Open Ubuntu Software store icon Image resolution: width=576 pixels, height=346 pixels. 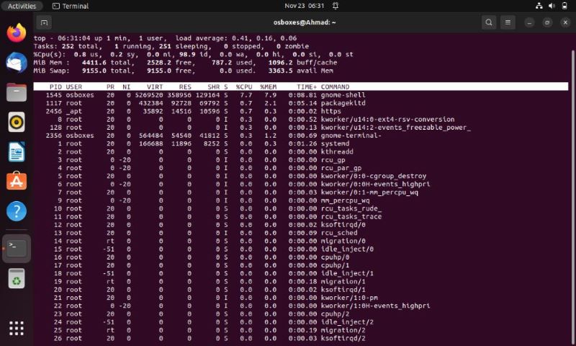coord(17,181)
